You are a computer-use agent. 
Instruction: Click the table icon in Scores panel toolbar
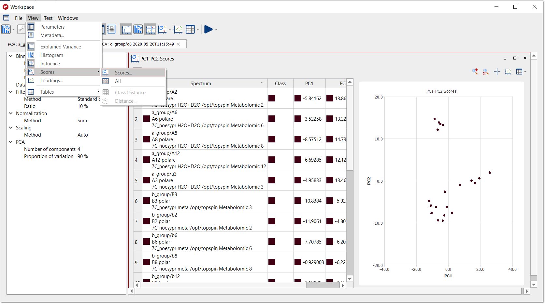(x=519, y=72)
